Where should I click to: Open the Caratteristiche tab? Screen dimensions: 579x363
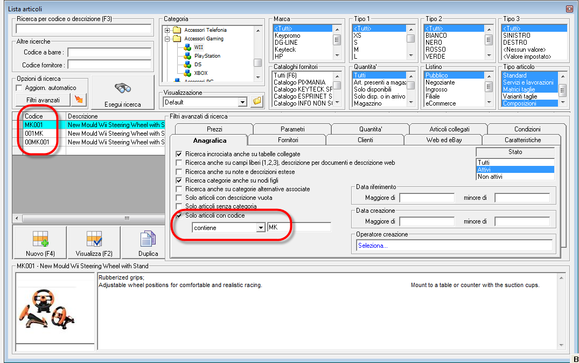(x=522, y=140)
